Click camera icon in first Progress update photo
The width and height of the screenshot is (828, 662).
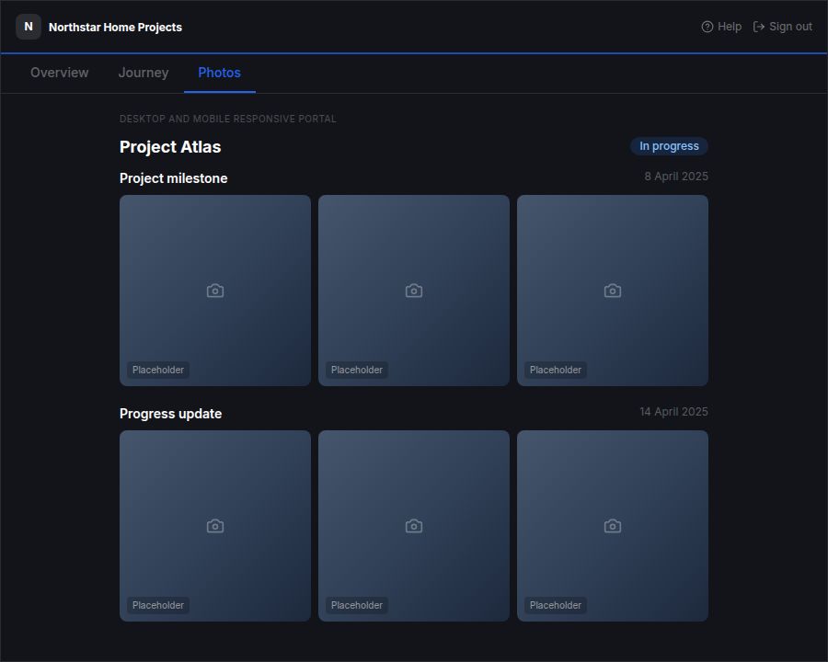pos(215,526)
